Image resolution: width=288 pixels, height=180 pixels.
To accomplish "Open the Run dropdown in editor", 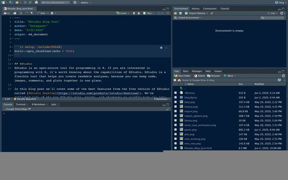I will [x=148, y=13].
